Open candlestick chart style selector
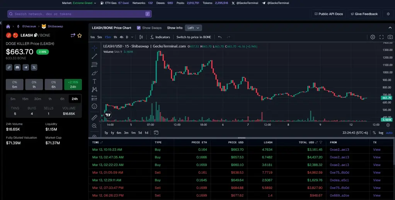395x200 pixels. click(x=141, y=37)
